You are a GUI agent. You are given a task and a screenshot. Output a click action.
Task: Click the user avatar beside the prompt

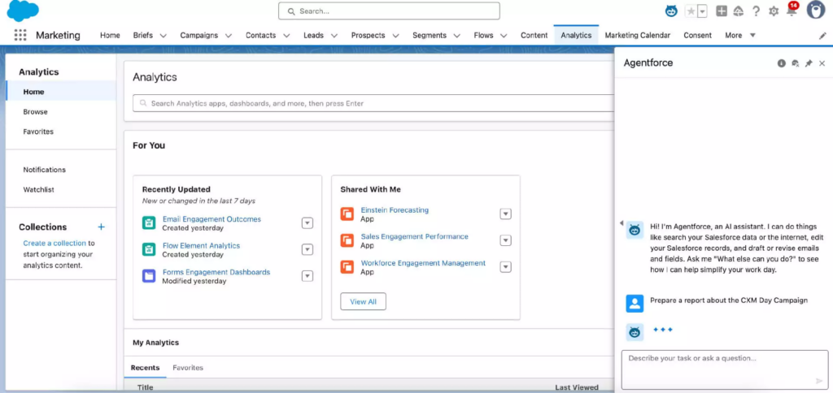635,304
